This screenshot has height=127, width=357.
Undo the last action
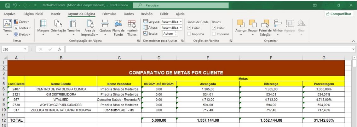[x=15, y=5]
